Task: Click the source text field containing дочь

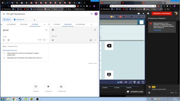Action: click(24, 30)
